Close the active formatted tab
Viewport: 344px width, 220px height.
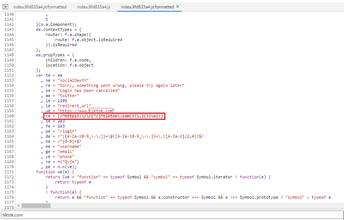coord(178,7)
